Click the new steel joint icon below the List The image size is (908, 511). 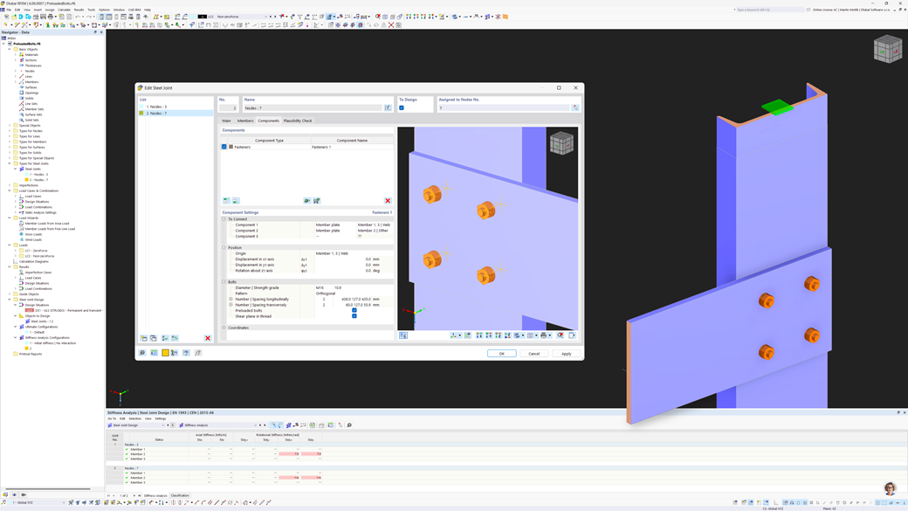click(x=143, y=338)
